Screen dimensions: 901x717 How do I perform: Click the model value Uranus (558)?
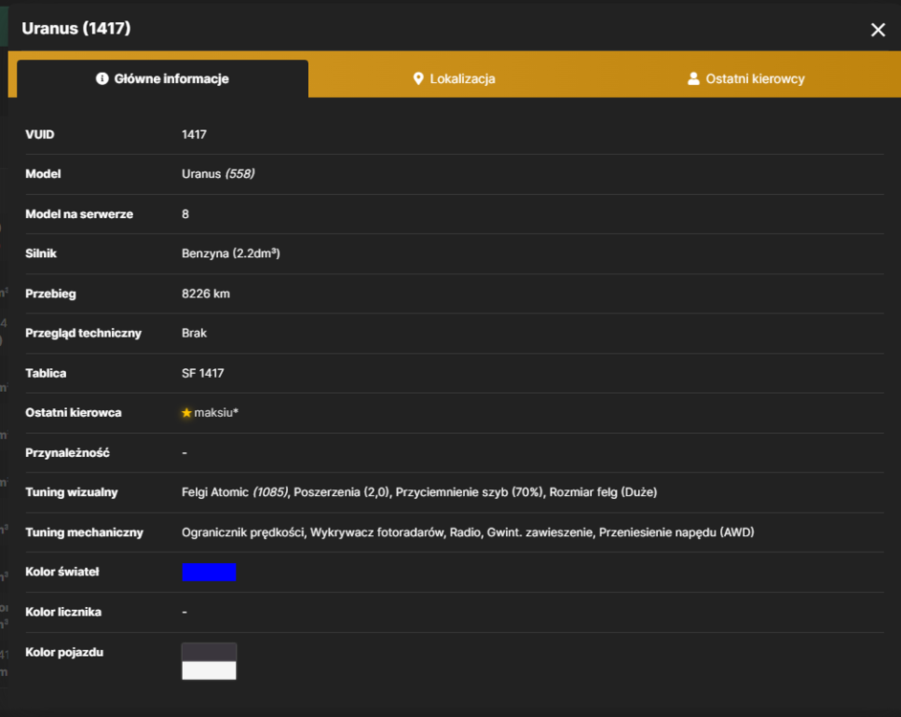pos(218,173)
